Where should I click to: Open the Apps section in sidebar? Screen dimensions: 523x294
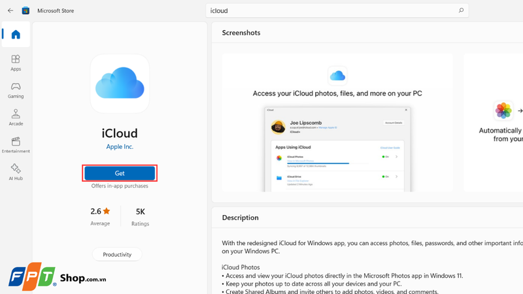tap(16, 63)
